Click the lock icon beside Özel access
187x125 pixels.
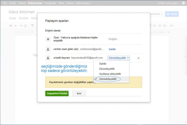tap(48, 39)
